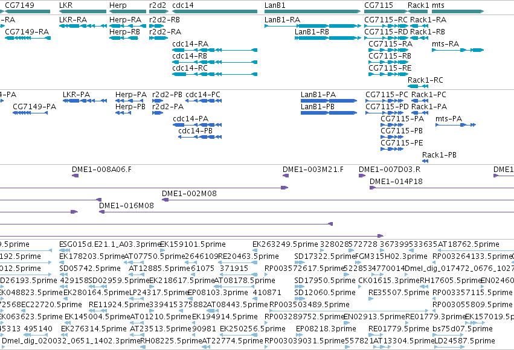514x350 pixels.
Task: Open the DME1-003M21.F BAC end
Action: [286, 176]
